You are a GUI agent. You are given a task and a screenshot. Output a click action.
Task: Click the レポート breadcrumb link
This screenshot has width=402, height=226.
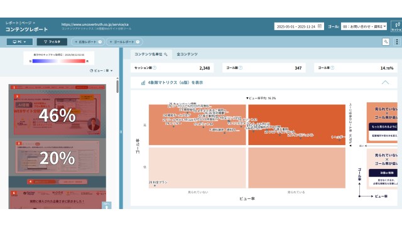12,23
